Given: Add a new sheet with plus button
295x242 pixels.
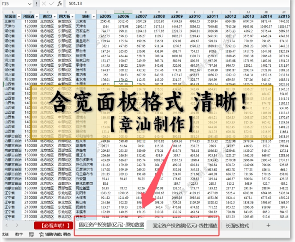Looking at the screenshot, I should tap(268, 225).
